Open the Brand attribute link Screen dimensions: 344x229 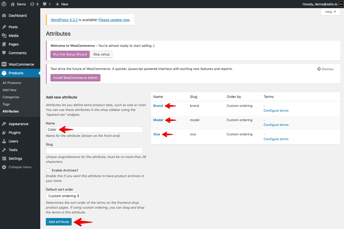coord(158,106)
